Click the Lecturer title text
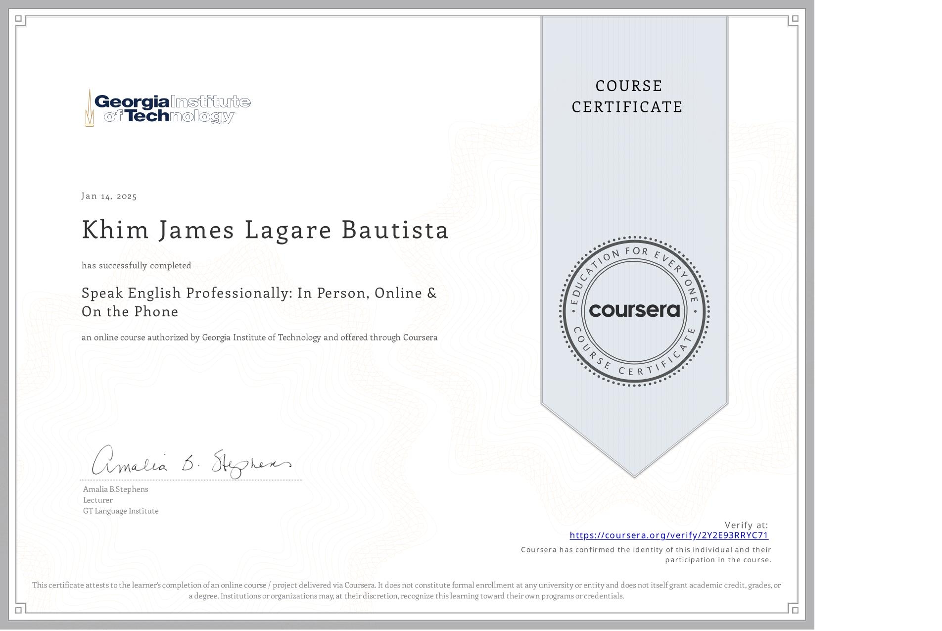 (x=98, y=500)
